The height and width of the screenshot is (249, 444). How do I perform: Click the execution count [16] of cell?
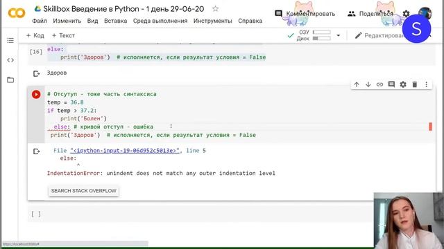[36, 52]
